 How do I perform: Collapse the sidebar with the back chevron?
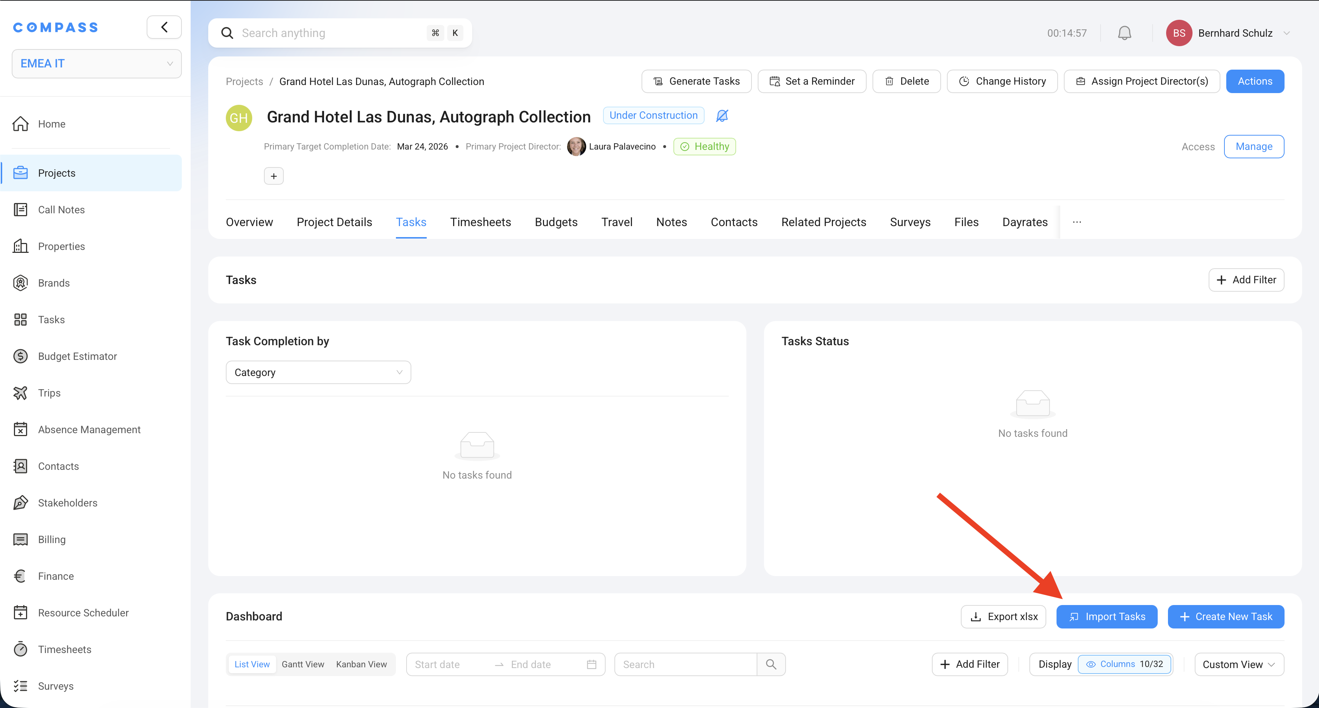pos(164,27)
